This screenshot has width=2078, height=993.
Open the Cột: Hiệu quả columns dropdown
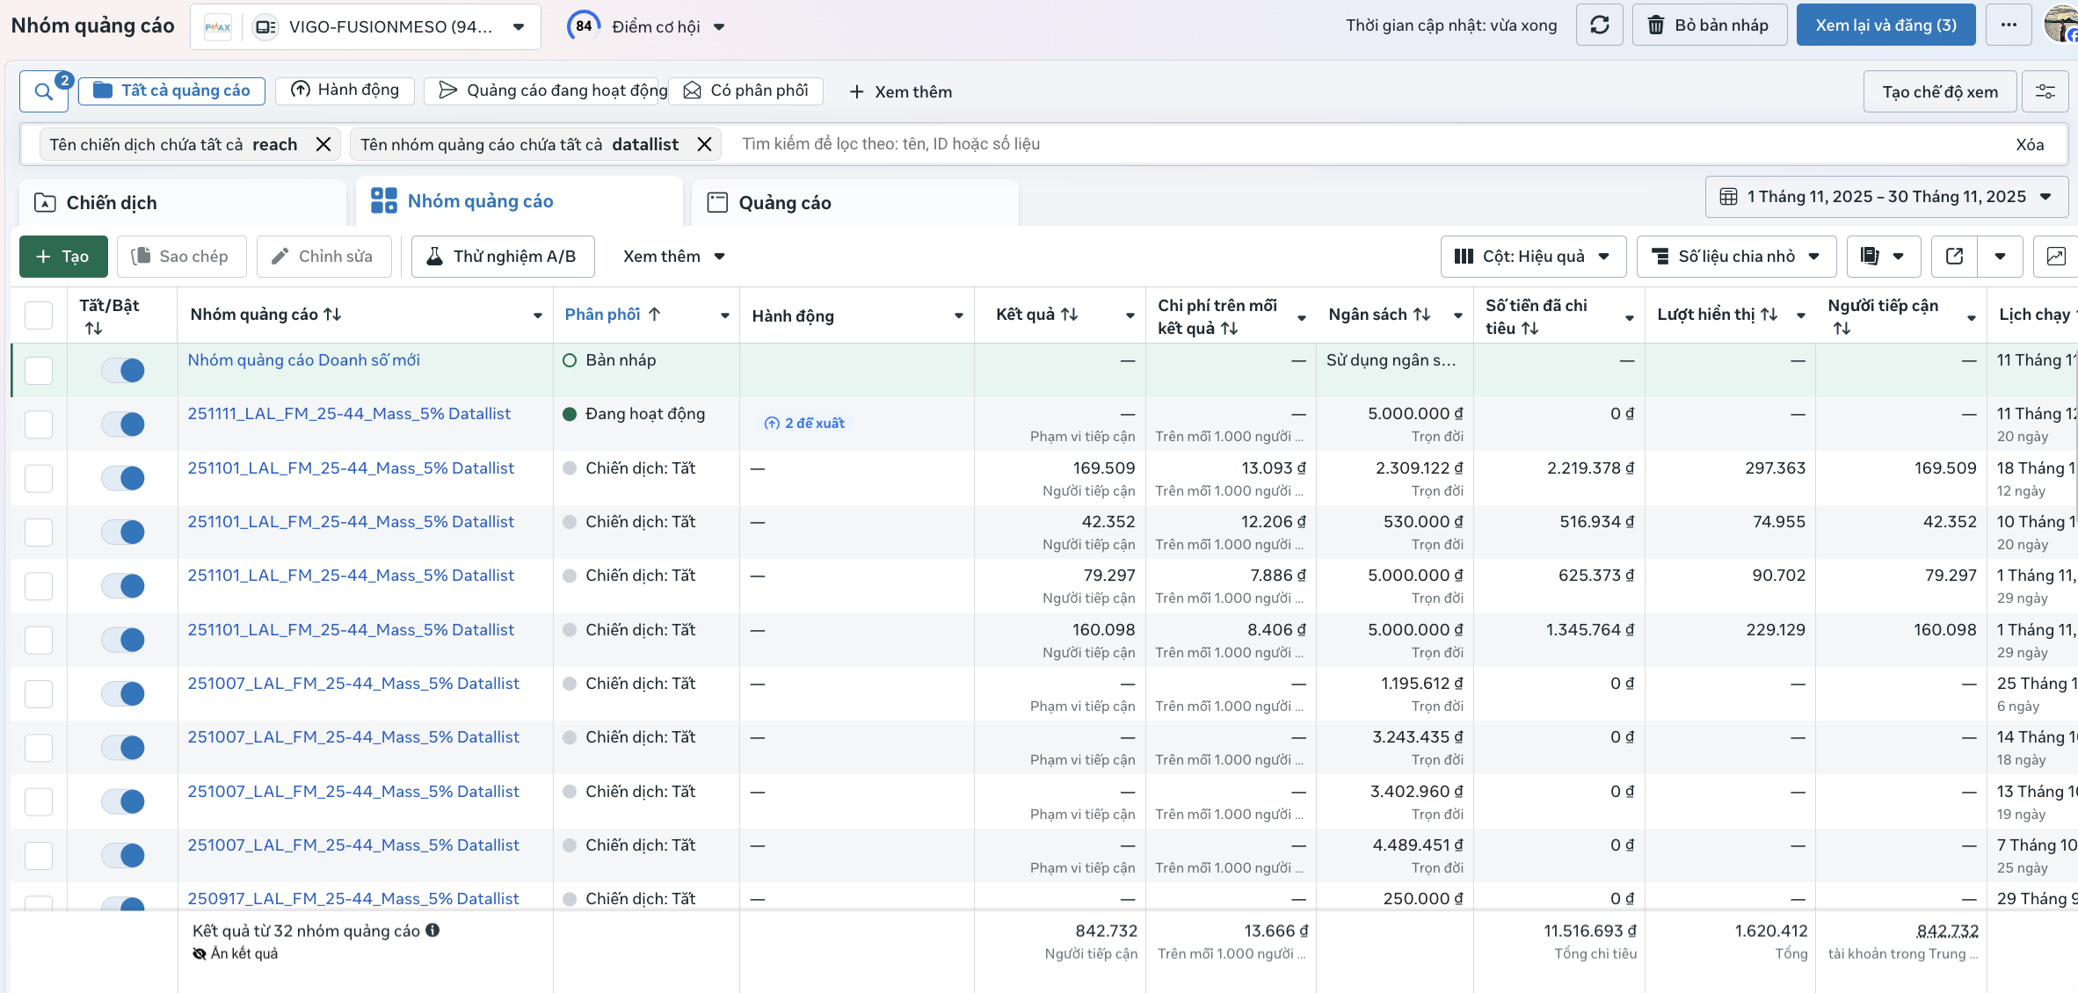[1533, 257]
